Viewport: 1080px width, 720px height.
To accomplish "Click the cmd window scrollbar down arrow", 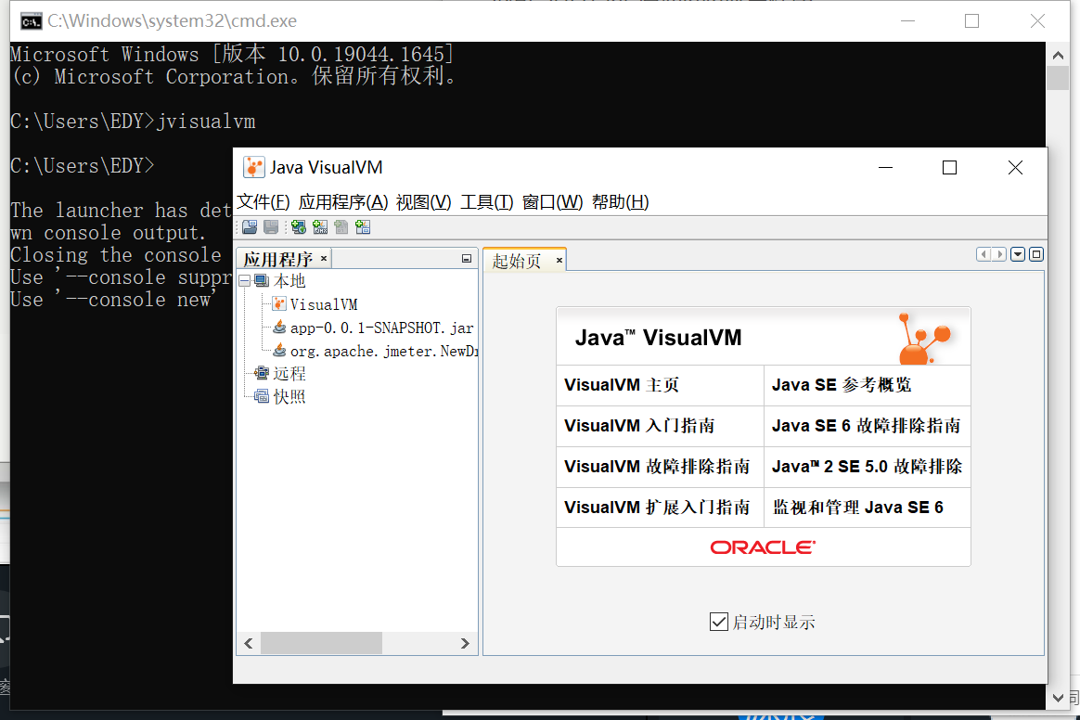I will click(x=1058, y=697).
